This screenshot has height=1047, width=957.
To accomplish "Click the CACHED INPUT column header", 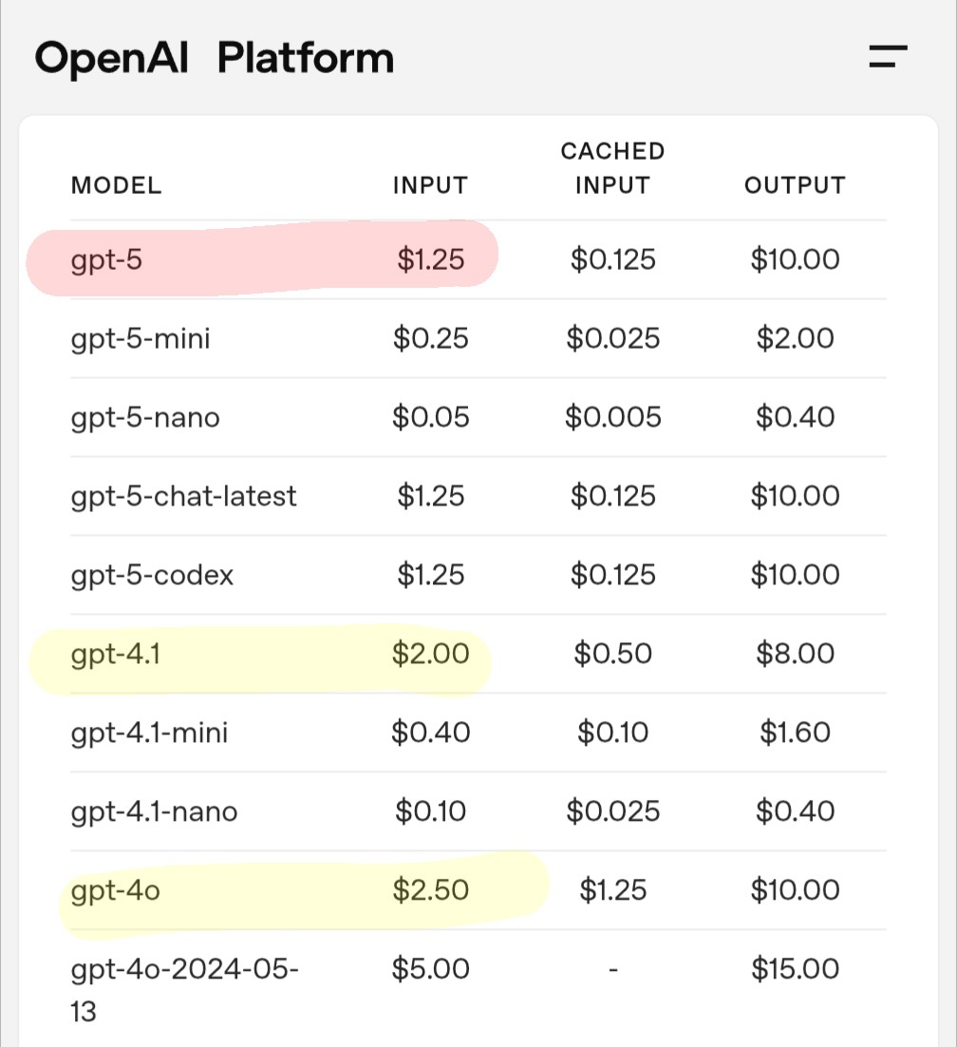I will 612,168.
